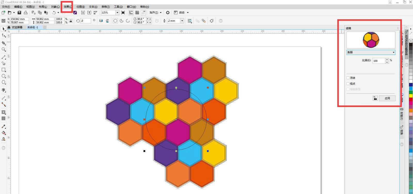The width and height of the screenshot is (413, 194).
Task: Open the 帮助 menu
Action: [x=145, y=7]
